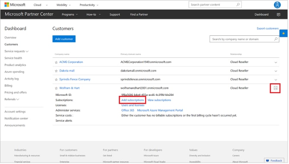The image size is (289, 164).
Task: Go to Support in top navigation
Action: click(115, 15)
